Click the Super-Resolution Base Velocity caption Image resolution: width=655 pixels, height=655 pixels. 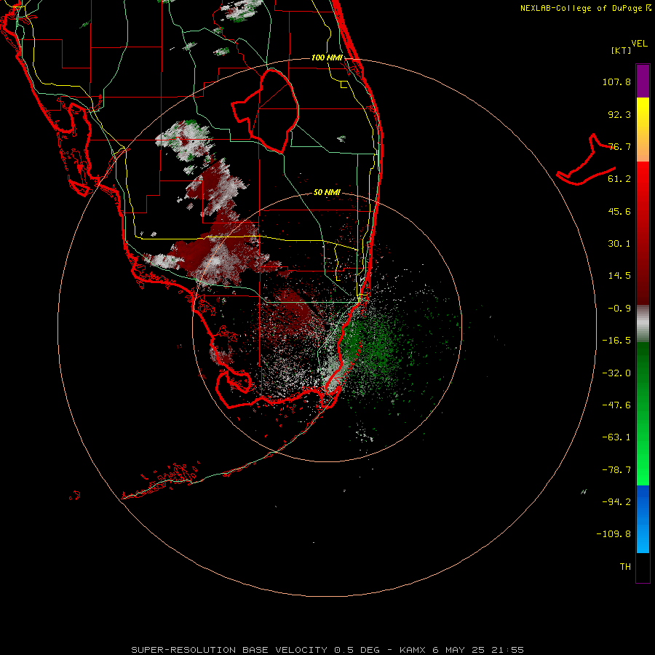click(x=327, y=650)
